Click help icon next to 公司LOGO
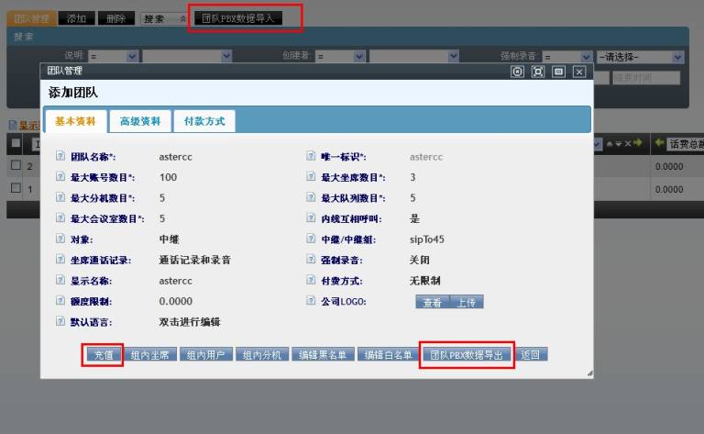 click(x=312, y=301)
